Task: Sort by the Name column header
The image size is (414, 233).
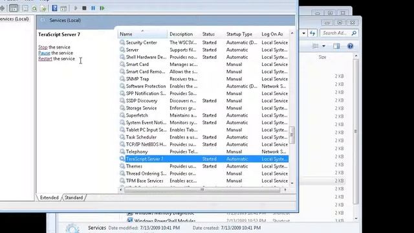Action: (142, 34)
